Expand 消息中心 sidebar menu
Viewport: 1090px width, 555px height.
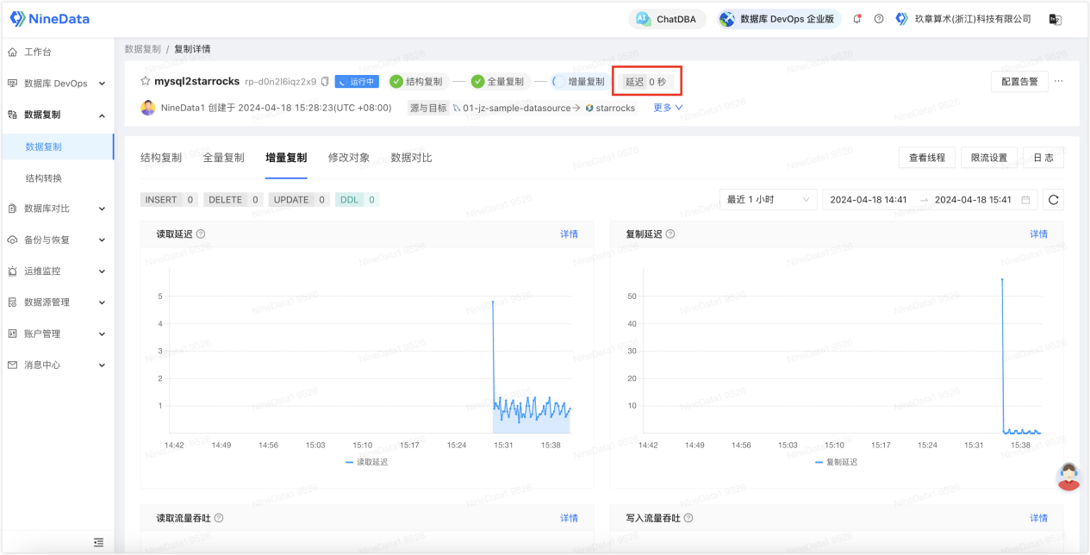57,365
